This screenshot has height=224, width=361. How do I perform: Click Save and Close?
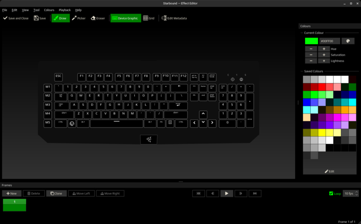[x=16, y=18]
